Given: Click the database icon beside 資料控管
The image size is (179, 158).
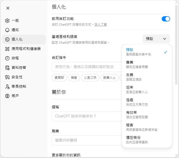Looking at the screenshot, I should point(7,67).
